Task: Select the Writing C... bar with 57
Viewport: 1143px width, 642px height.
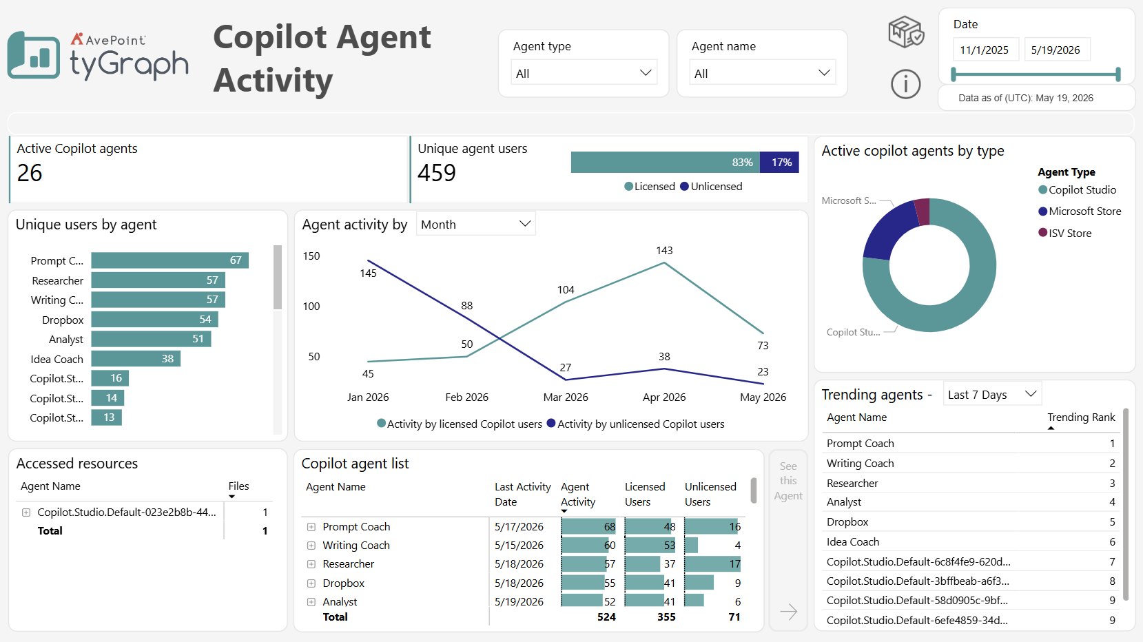Action: pyautogui.click(x=158, y=300)
